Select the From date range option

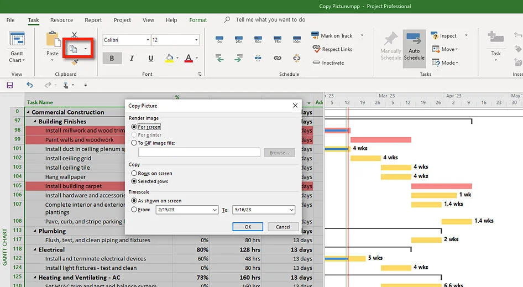pos(134,210)
